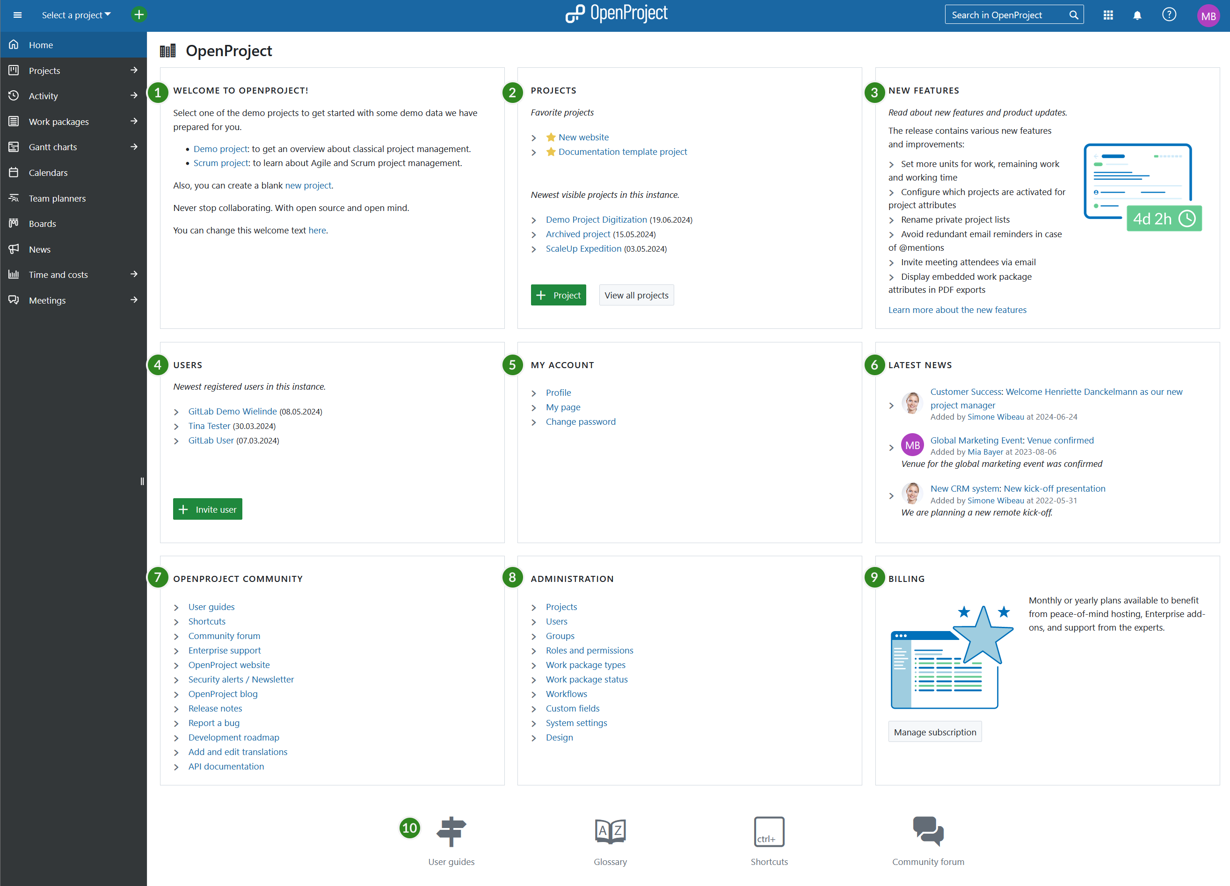Open the Scrum project link

220,163
